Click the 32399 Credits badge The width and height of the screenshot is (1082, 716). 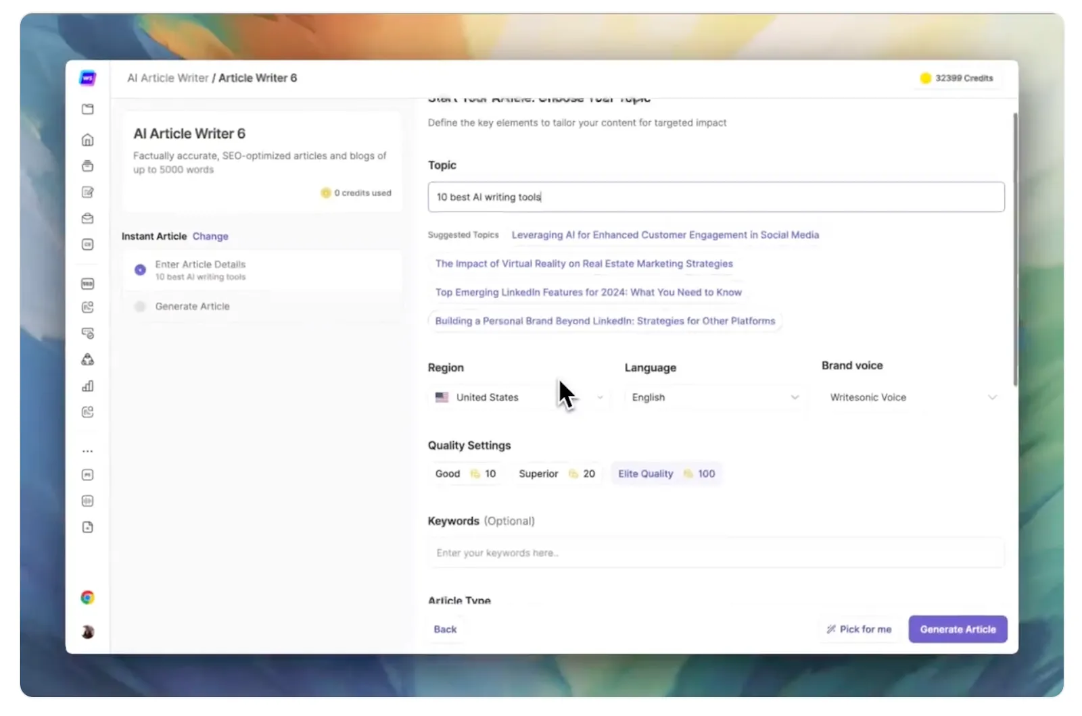coord(957,78)
